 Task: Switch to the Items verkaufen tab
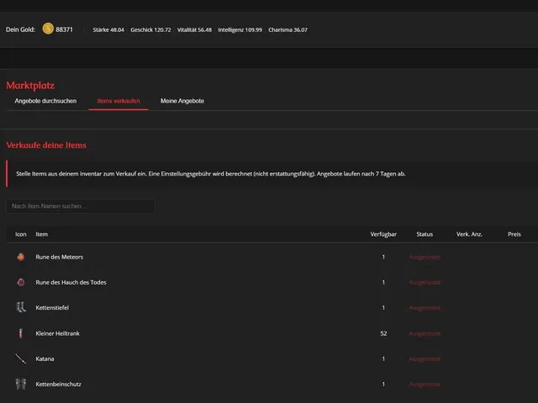point(119,101)
